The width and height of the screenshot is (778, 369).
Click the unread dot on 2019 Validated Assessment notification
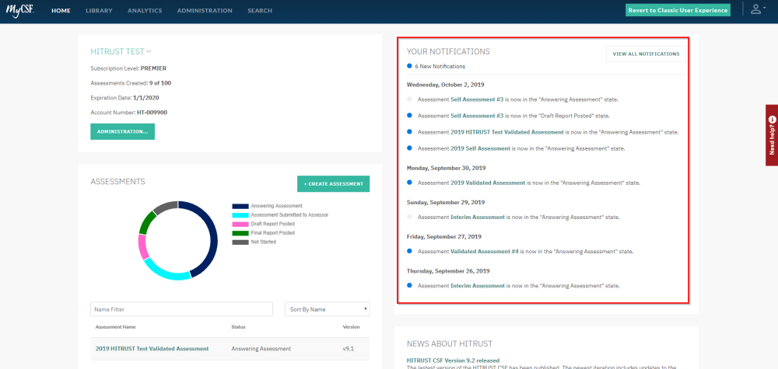[409, 183]
